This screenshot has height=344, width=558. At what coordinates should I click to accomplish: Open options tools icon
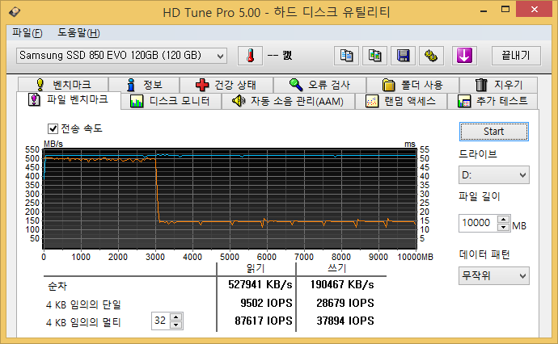point(431,56)
